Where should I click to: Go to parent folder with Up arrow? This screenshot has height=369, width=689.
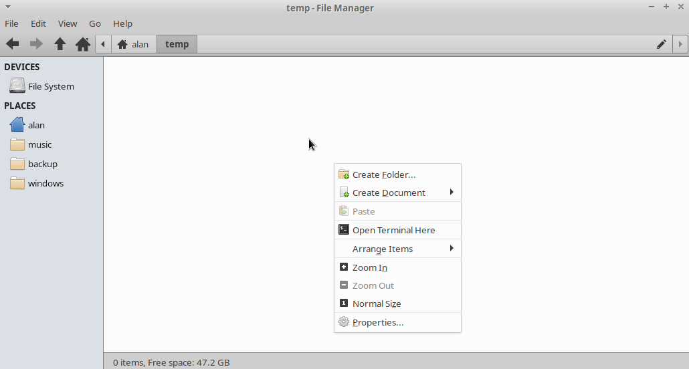(x=60, y=44)
